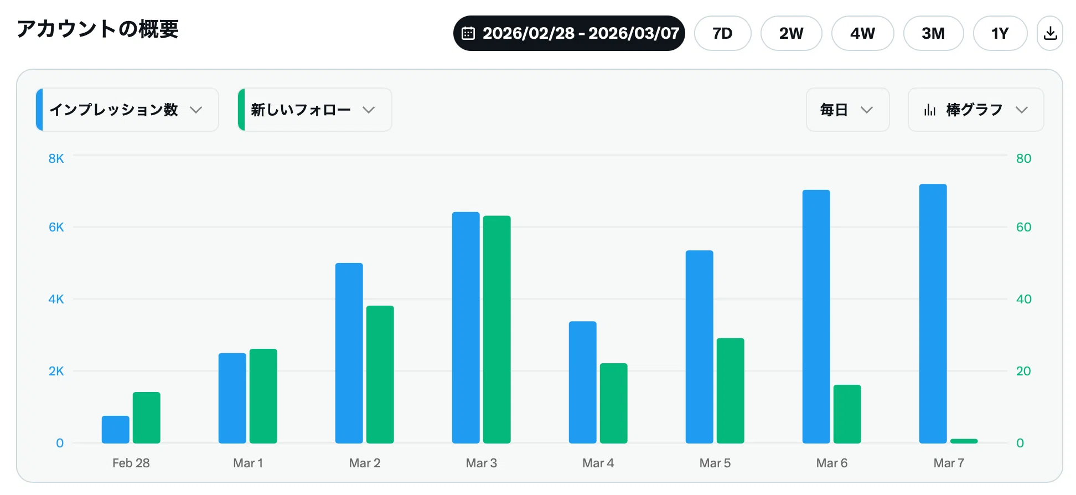Open the 棒グラフ chart type dropdown
The image size is (1076, 495).
pos(976,110)
